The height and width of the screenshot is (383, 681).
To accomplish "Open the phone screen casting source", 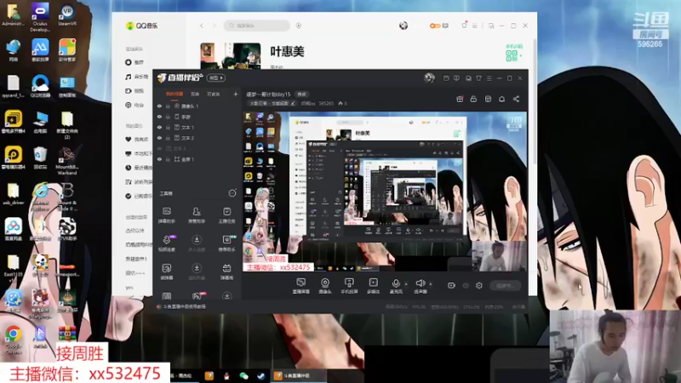I will (349, 286).
